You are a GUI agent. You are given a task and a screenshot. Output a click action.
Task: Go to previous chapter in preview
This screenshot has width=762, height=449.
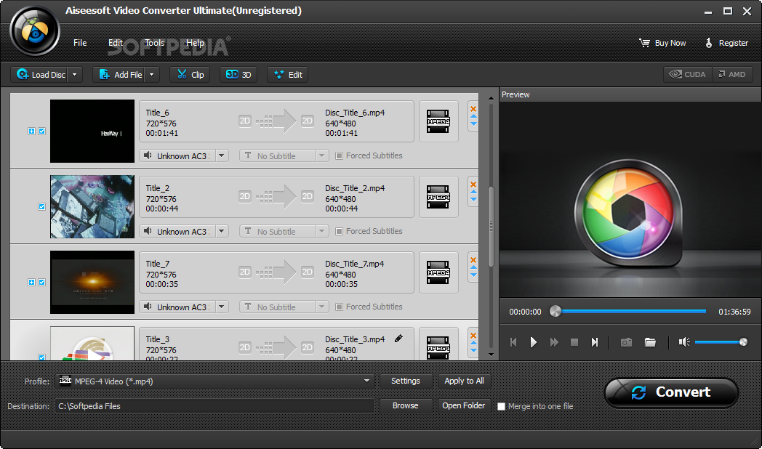pos(513,342)
